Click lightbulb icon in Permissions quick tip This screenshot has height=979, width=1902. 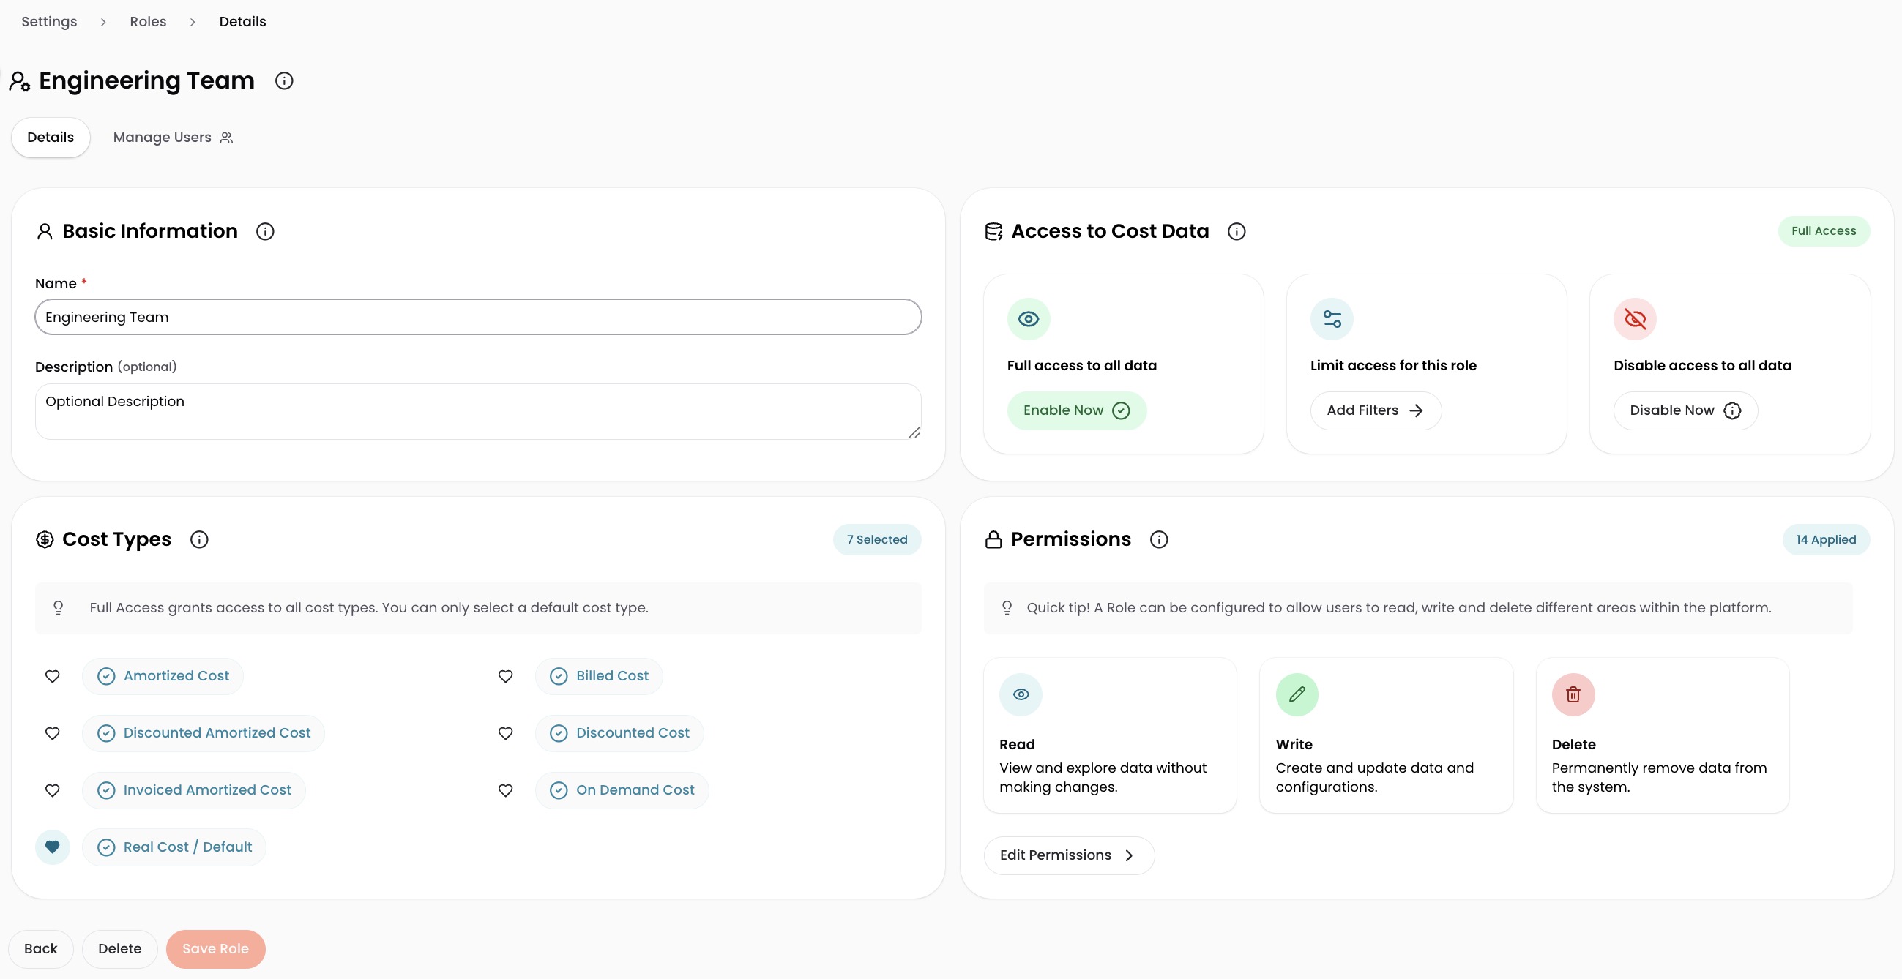pyautogui.click(x=1007, y=608)
